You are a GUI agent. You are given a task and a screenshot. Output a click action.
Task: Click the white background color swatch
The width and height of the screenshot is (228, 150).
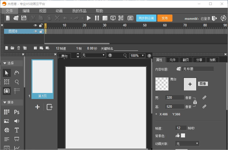coord(183,136)
